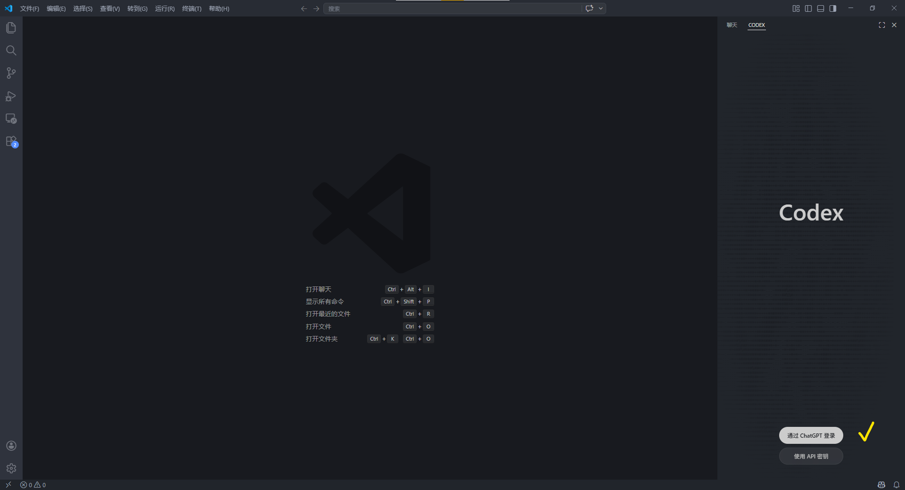Open the Manage gear icon
Screen dimensions: 905x490
click(11, 468)
